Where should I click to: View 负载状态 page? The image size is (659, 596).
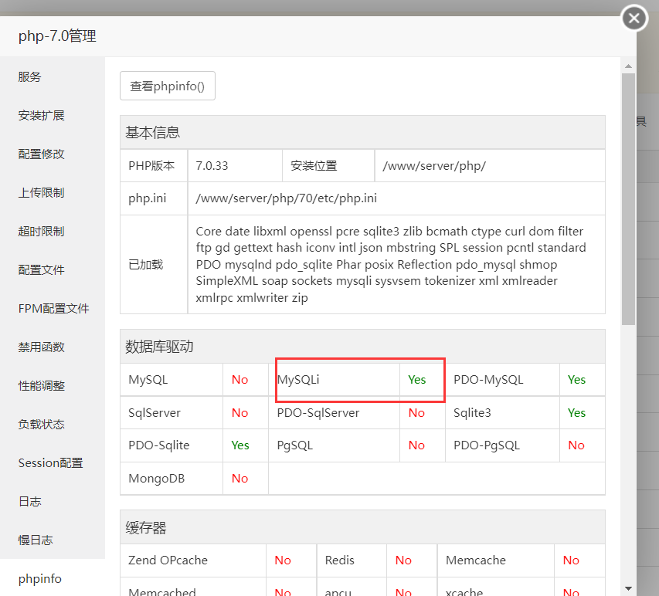(41, 425)
